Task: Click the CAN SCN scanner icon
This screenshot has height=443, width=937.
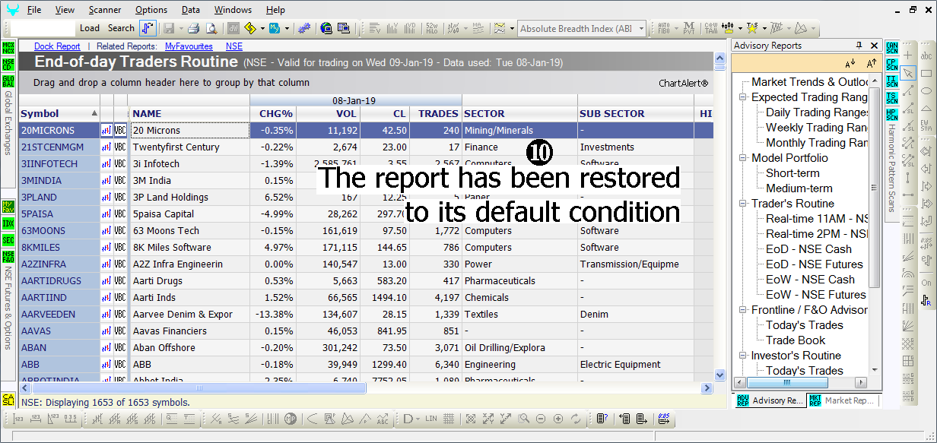Action: [892, 47]
